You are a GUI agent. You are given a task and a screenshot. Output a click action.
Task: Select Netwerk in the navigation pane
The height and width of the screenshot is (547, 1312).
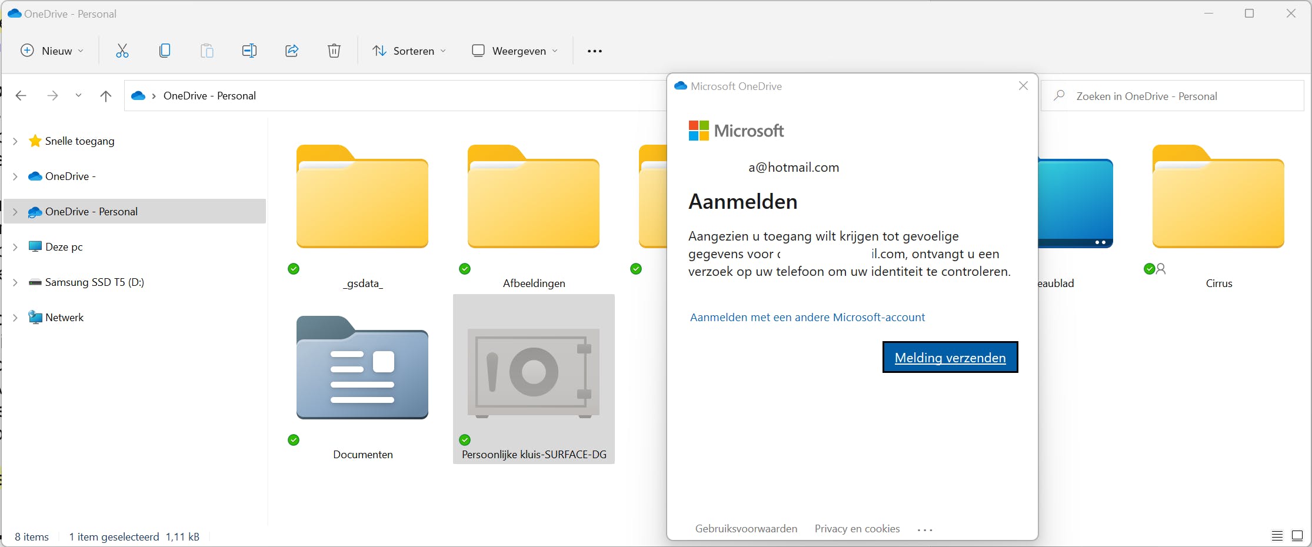pos(64,318)
